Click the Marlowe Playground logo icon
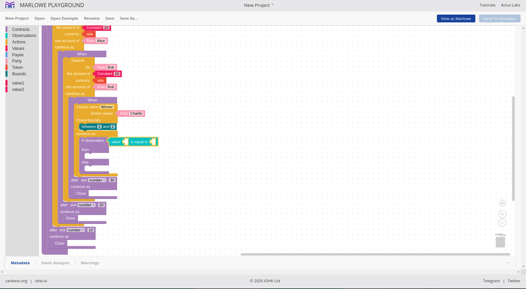526x289 pixels. [10, 5]
